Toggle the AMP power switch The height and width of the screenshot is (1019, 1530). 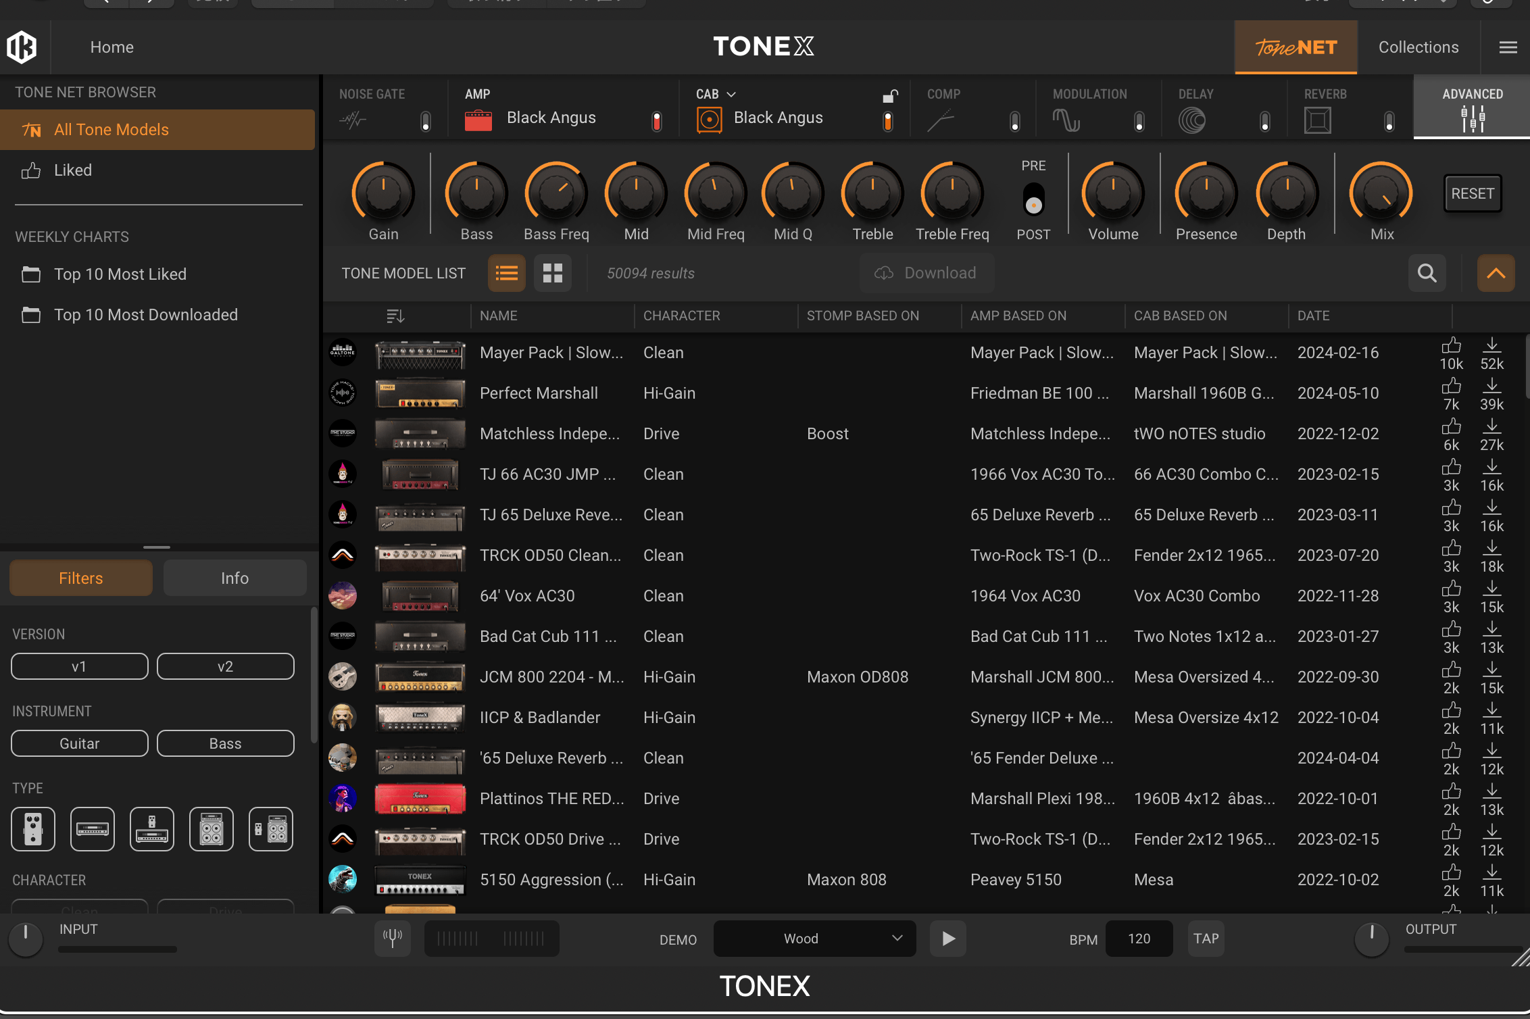[x=656, y=121]
